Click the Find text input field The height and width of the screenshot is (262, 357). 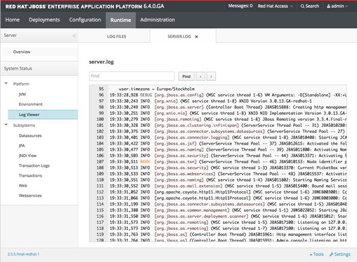click(x=131, y=76)
